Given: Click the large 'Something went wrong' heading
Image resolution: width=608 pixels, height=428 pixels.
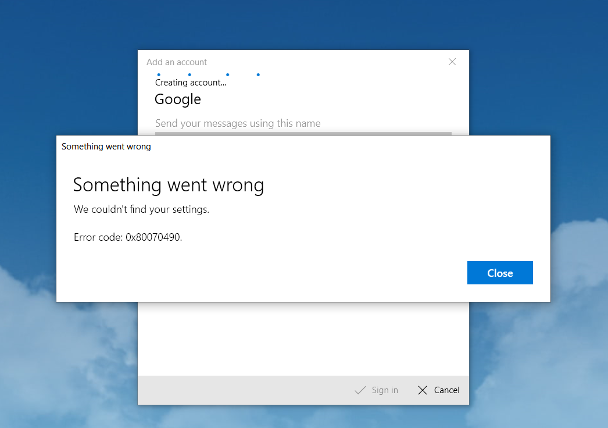Looking at the screenshot, I should (x=169, y=185).
